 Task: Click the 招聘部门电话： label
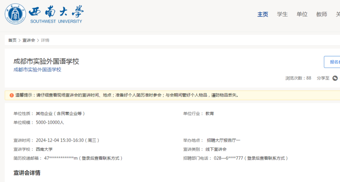coord(197,158)
